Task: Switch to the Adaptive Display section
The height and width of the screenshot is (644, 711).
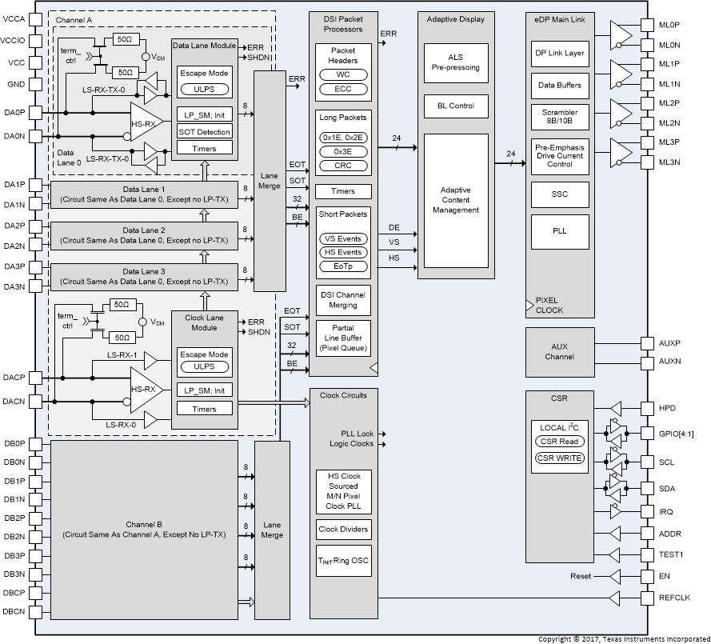Action: tap(456, 18)
